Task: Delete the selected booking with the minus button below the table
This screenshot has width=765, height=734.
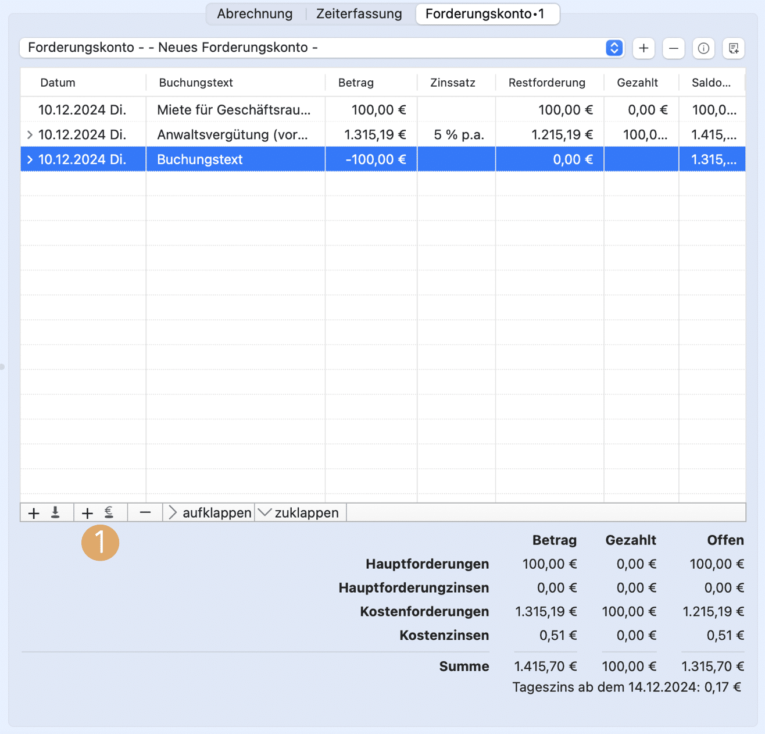Action: (x=145, y=512)
